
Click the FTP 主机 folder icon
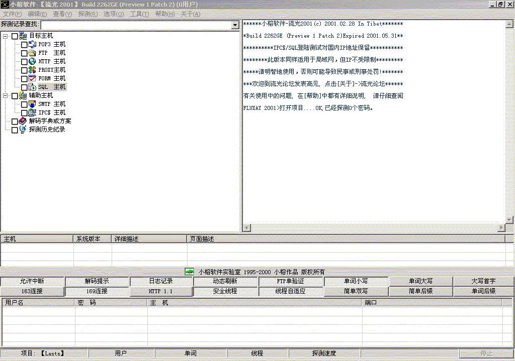(x=32, y=53)
